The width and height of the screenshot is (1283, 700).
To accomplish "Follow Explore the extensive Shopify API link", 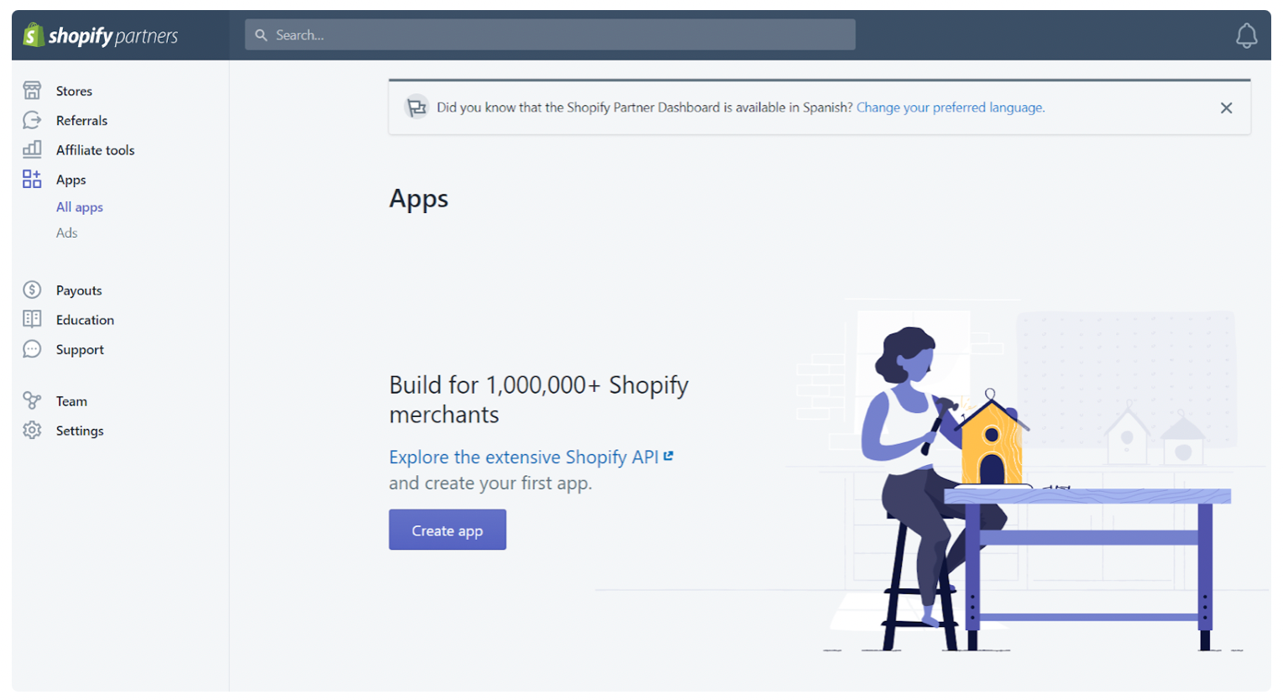I will (x=524, y=457).
